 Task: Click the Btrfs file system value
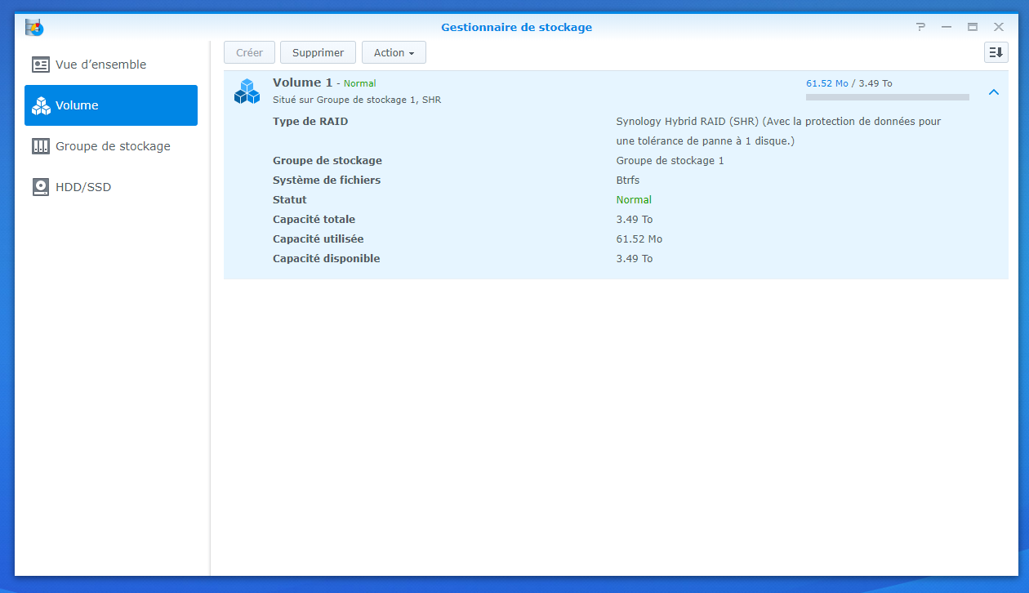[628, 181]
